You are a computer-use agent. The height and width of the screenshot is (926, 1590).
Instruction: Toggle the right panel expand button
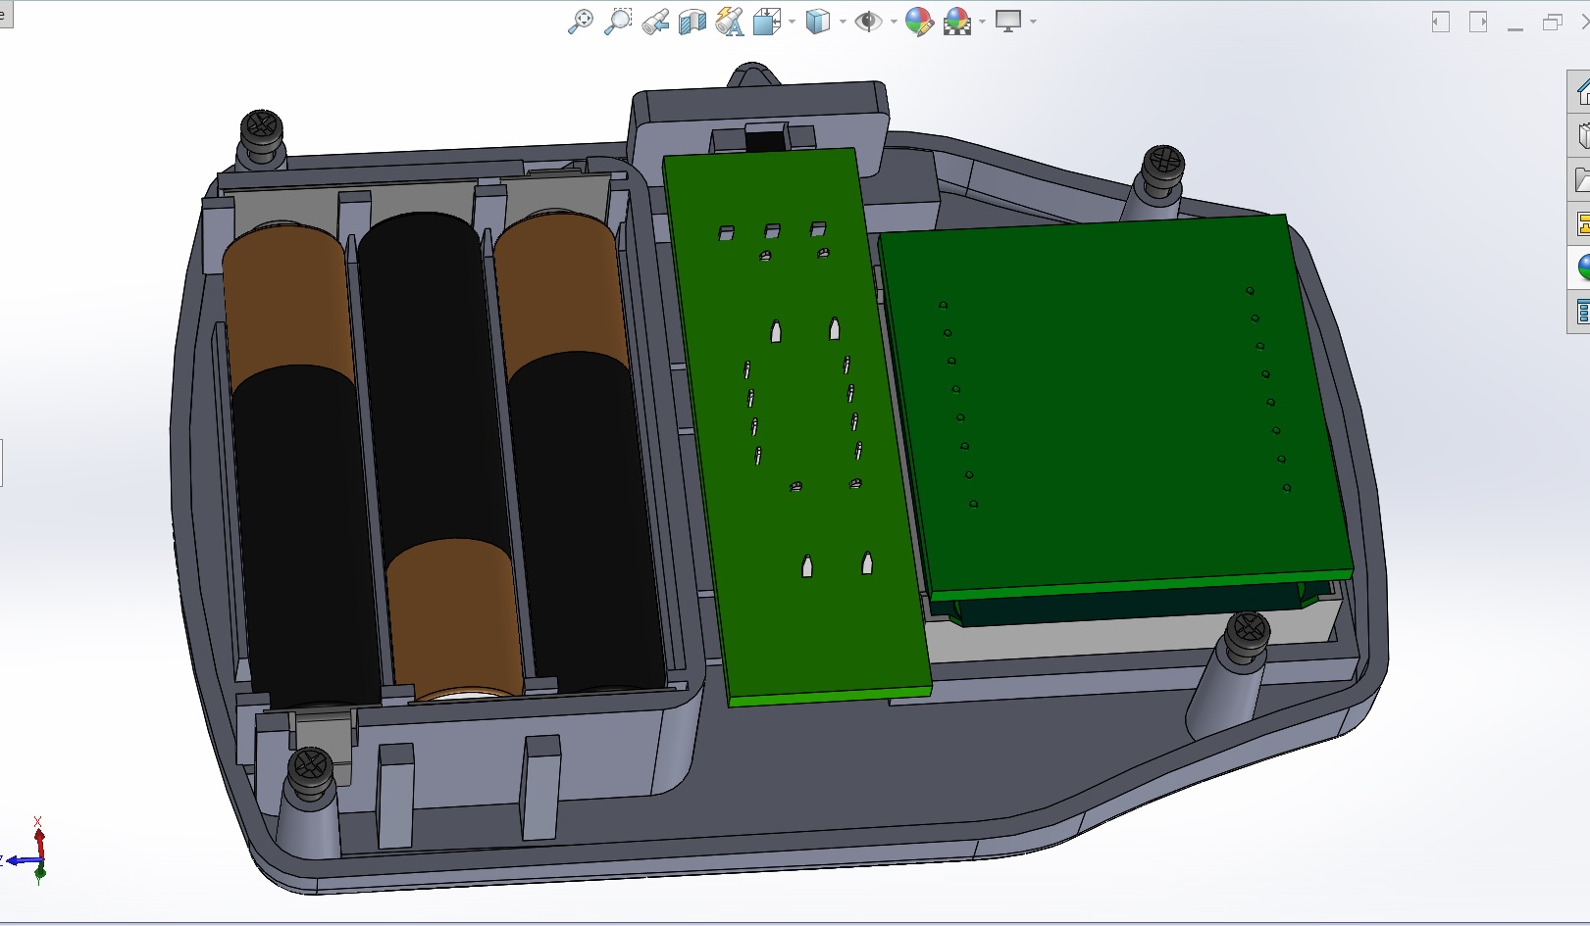[x=1478, y=22]
